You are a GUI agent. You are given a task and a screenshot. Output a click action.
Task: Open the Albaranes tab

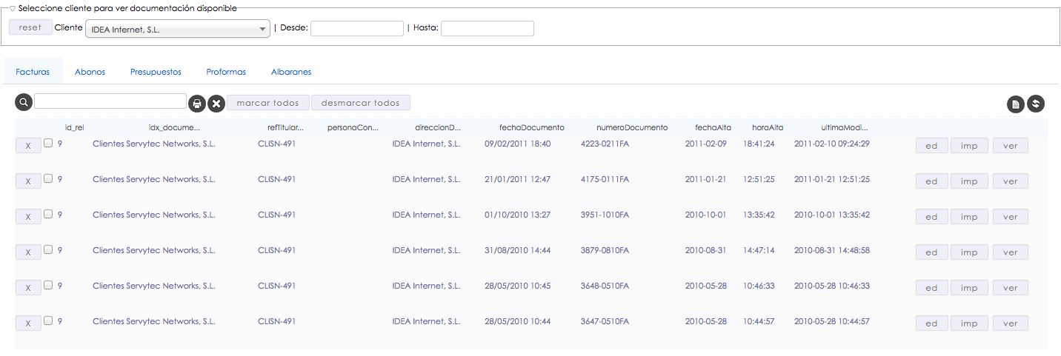[x=291, y=72]
